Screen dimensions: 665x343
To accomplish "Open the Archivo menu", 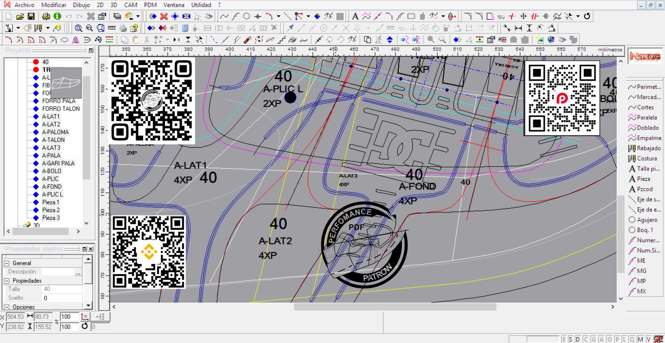I will (25, 5).
